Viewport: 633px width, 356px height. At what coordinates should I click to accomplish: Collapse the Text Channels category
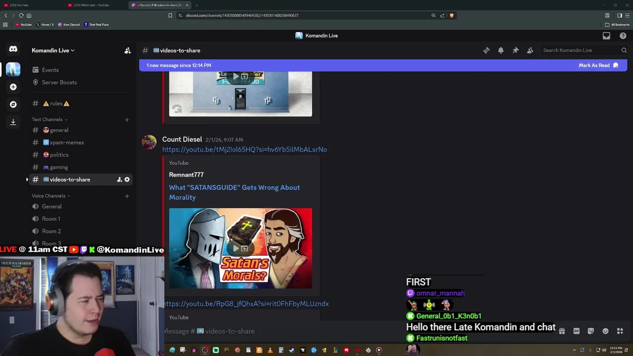point(49,120)
